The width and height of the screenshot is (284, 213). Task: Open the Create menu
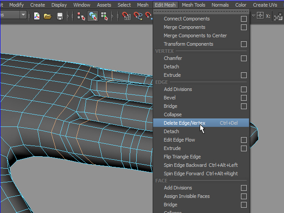point(37,5)
